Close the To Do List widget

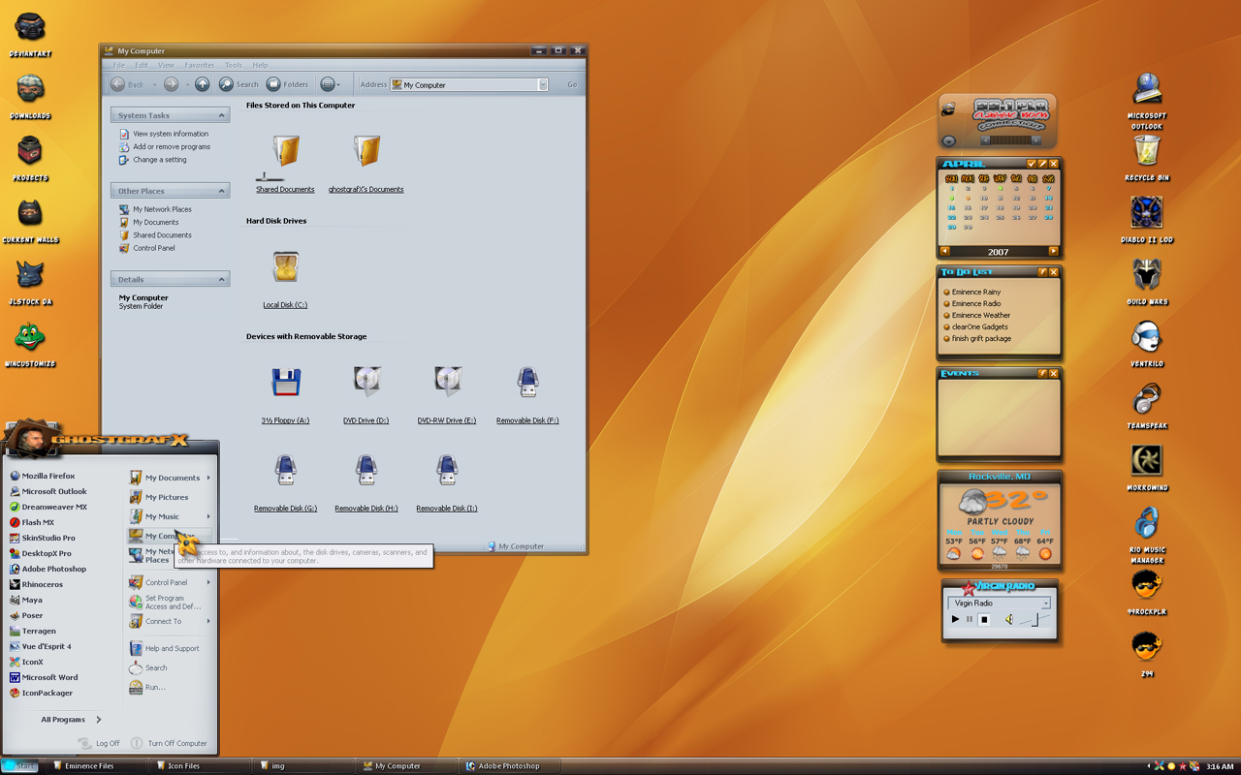(x=1054, y=272)
